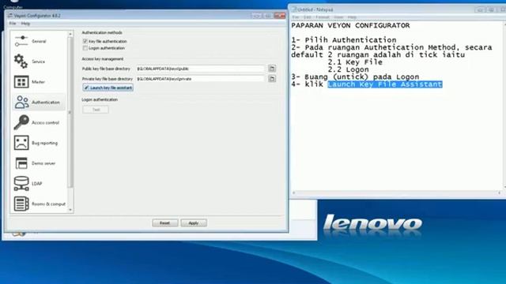506x284 pixels.
Task: Click the Public key file base directory field
Action: pos(200,69)
